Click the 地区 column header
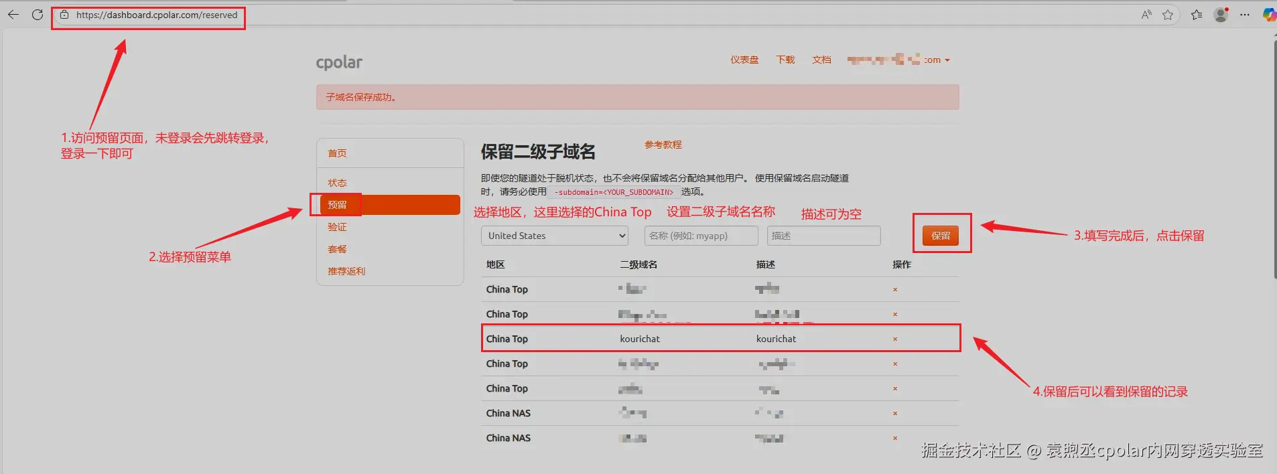Screen dimensions: 1277x474 click(496, 265)
